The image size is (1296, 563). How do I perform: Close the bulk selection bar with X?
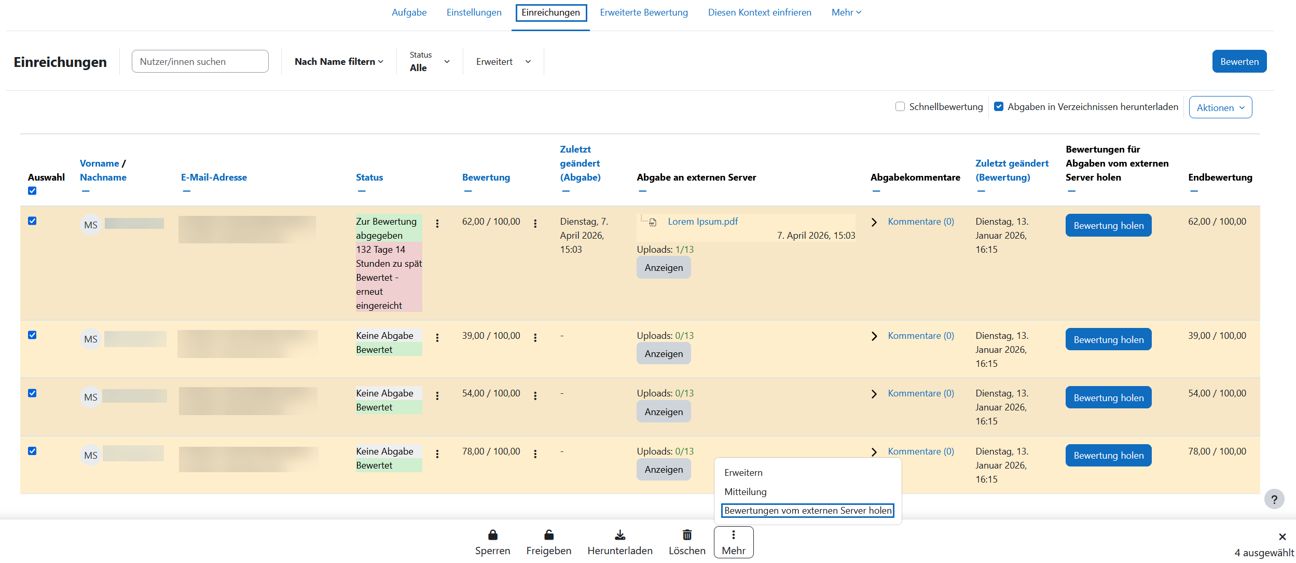click(x=1282, y=537)
